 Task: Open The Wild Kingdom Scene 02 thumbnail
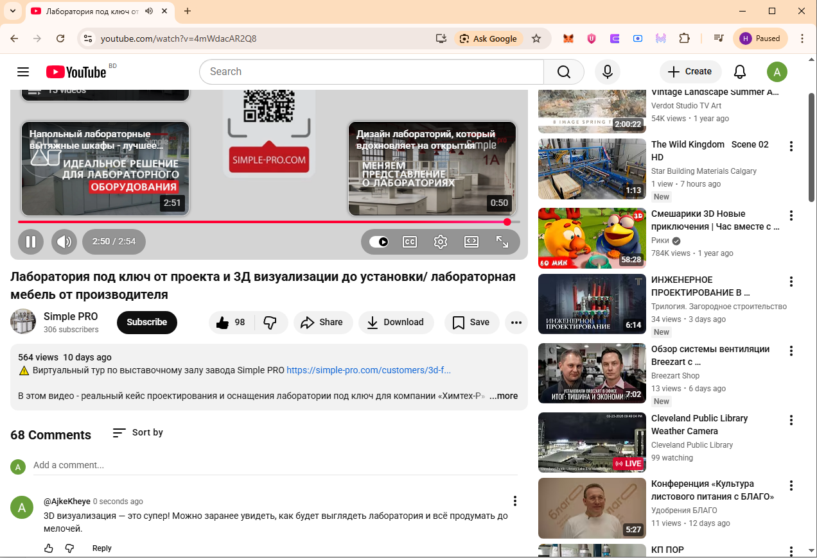[x=592, y=169]
